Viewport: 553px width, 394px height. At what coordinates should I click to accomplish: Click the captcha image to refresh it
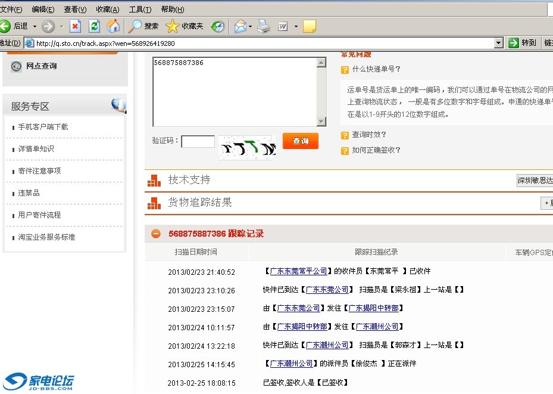(247, 147)
